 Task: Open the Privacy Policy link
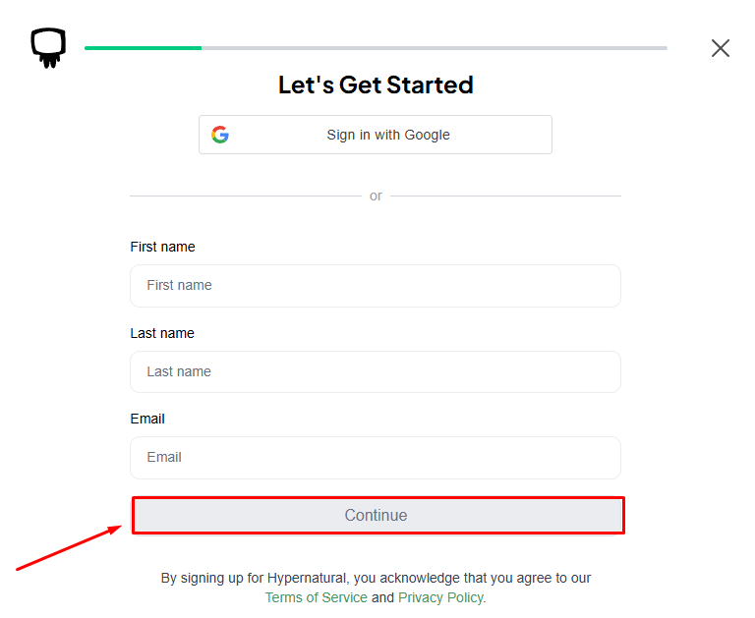(440, 597)
